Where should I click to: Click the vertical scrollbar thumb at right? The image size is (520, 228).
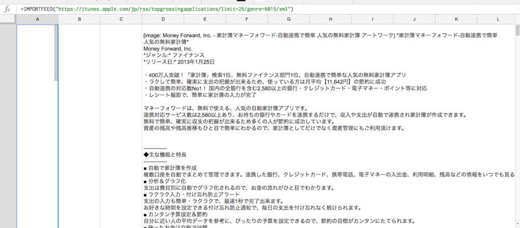[x=517, y=30]
